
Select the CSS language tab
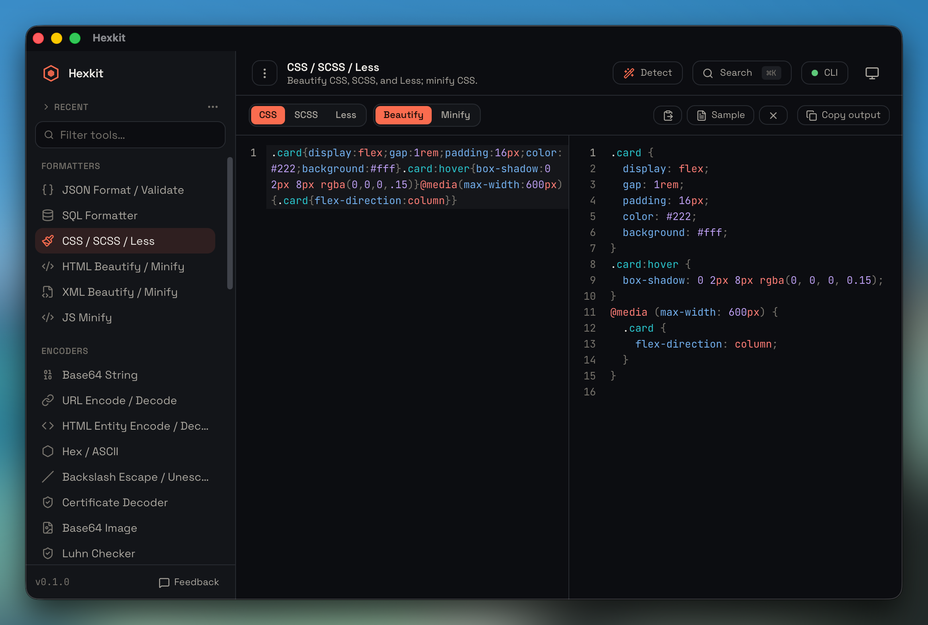pyautogui.click(x=268, y=115)
